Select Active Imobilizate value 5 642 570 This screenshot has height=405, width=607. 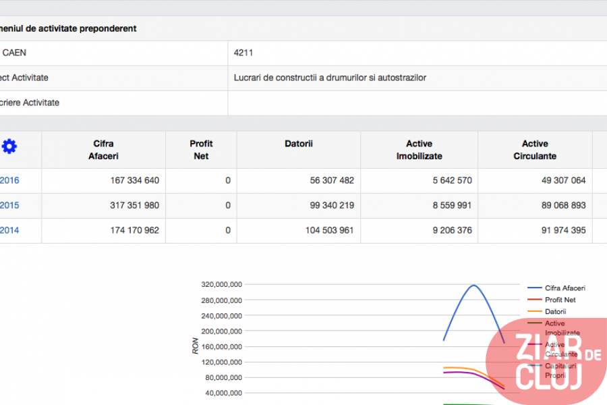pos(452,180)
